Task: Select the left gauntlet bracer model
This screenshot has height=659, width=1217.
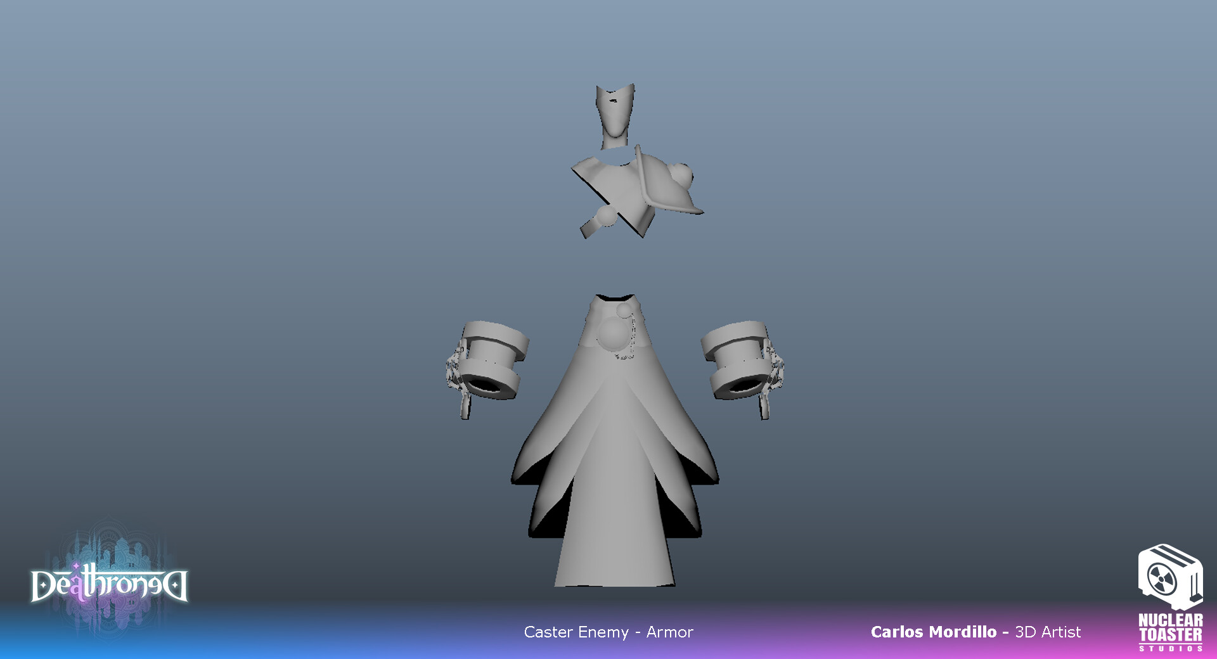Action: 491,358
